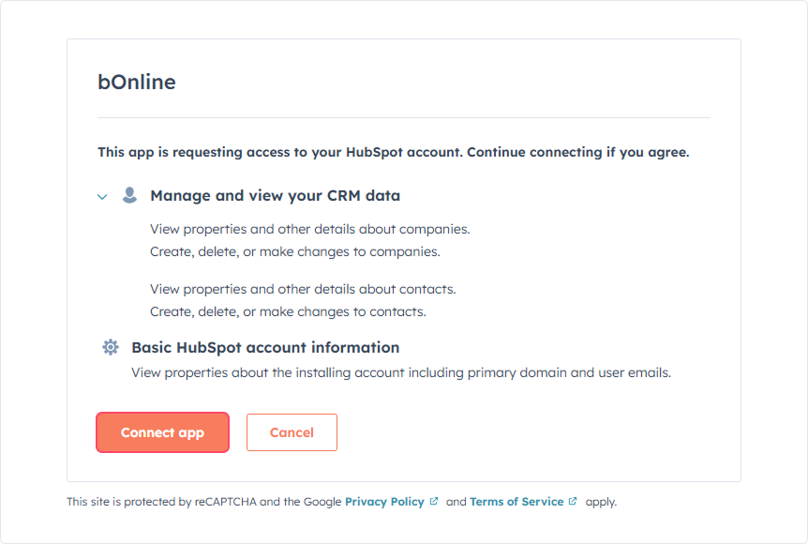Click the installing account properties description
This screenshot has height=544, width=808.
tap(401, 372)
